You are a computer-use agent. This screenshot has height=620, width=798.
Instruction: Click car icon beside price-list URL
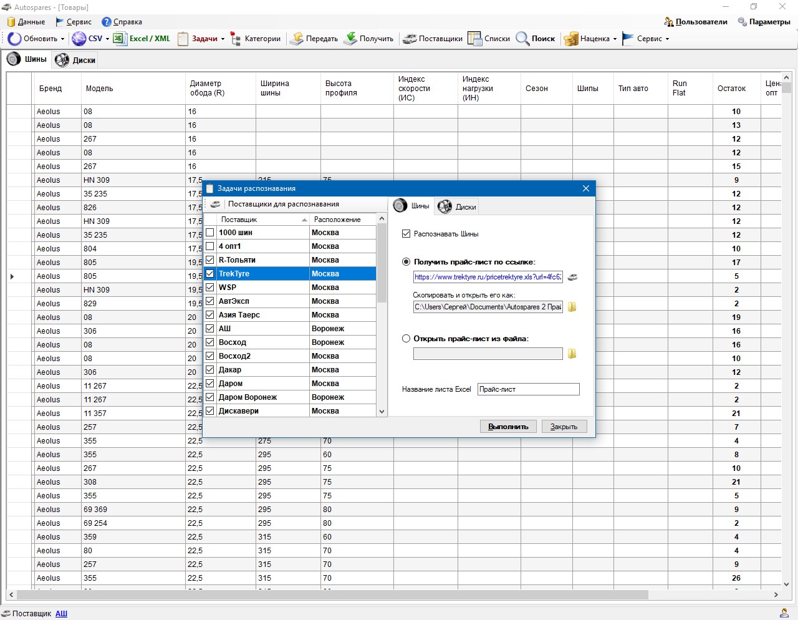pyautogui.click(x=572, y=277)
